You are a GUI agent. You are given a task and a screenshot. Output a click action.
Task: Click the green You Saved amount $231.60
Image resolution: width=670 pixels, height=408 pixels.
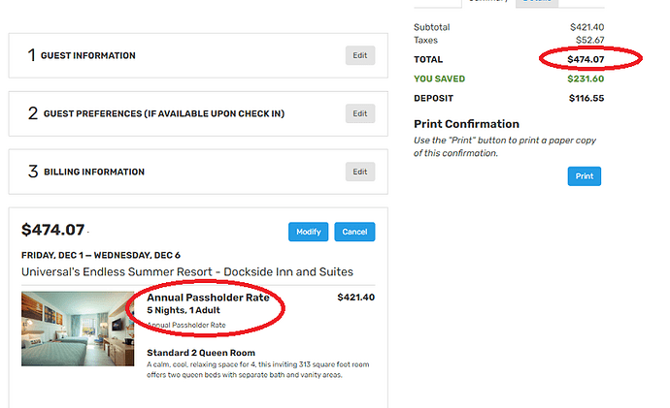click(x=585, y=79)
